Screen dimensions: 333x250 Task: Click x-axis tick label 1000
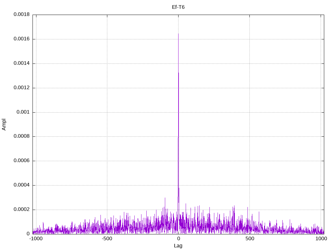pos(321,239)
